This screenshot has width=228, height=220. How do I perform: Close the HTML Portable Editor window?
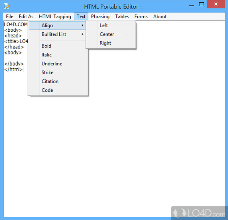[x=216, y=4]
